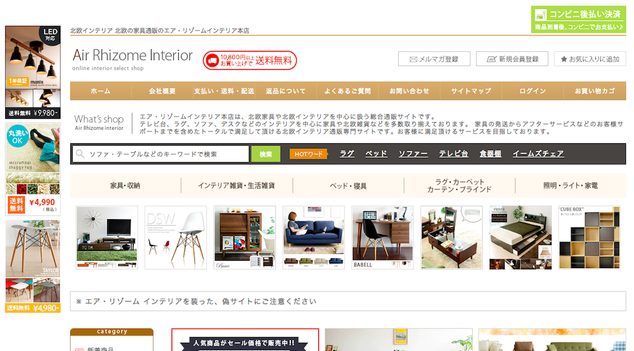Screen dimensions: 634x351
Task: Click the star icon on お気に入りに追加
Action: click(x=564, y=59)
